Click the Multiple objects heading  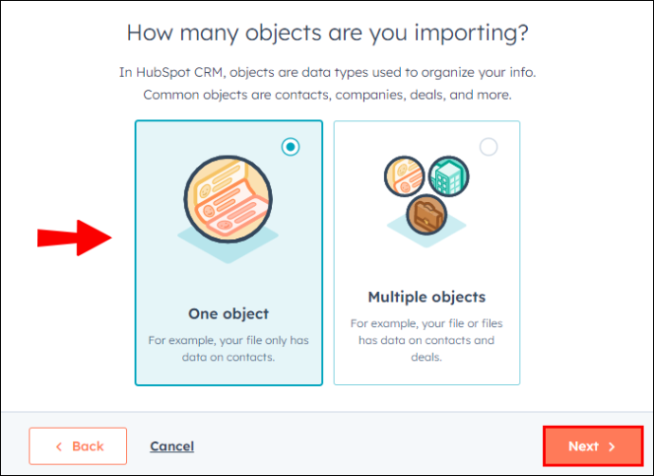427,297
